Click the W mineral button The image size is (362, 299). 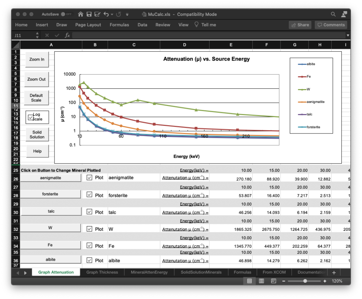point(50,228)
